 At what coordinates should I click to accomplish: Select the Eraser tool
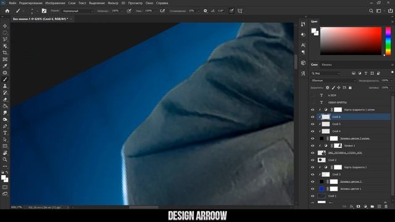5,99
